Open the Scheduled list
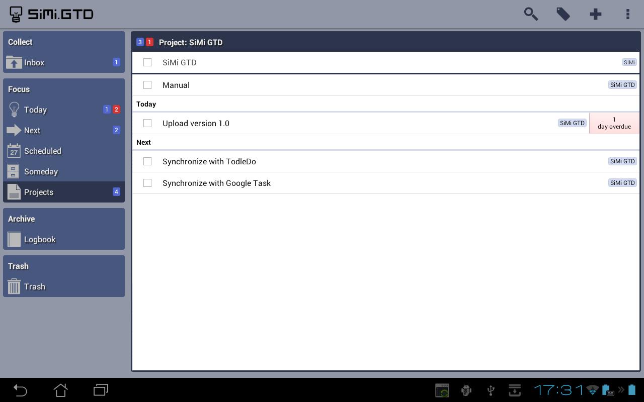Screen dimensions: 644x402 point(64,151)
